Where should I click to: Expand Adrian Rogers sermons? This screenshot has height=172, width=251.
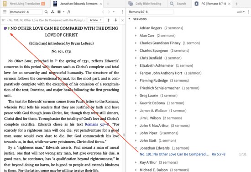pos(136,28)
